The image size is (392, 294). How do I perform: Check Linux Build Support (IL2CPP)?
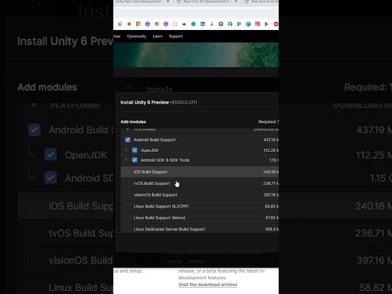[x=128, y=206]
